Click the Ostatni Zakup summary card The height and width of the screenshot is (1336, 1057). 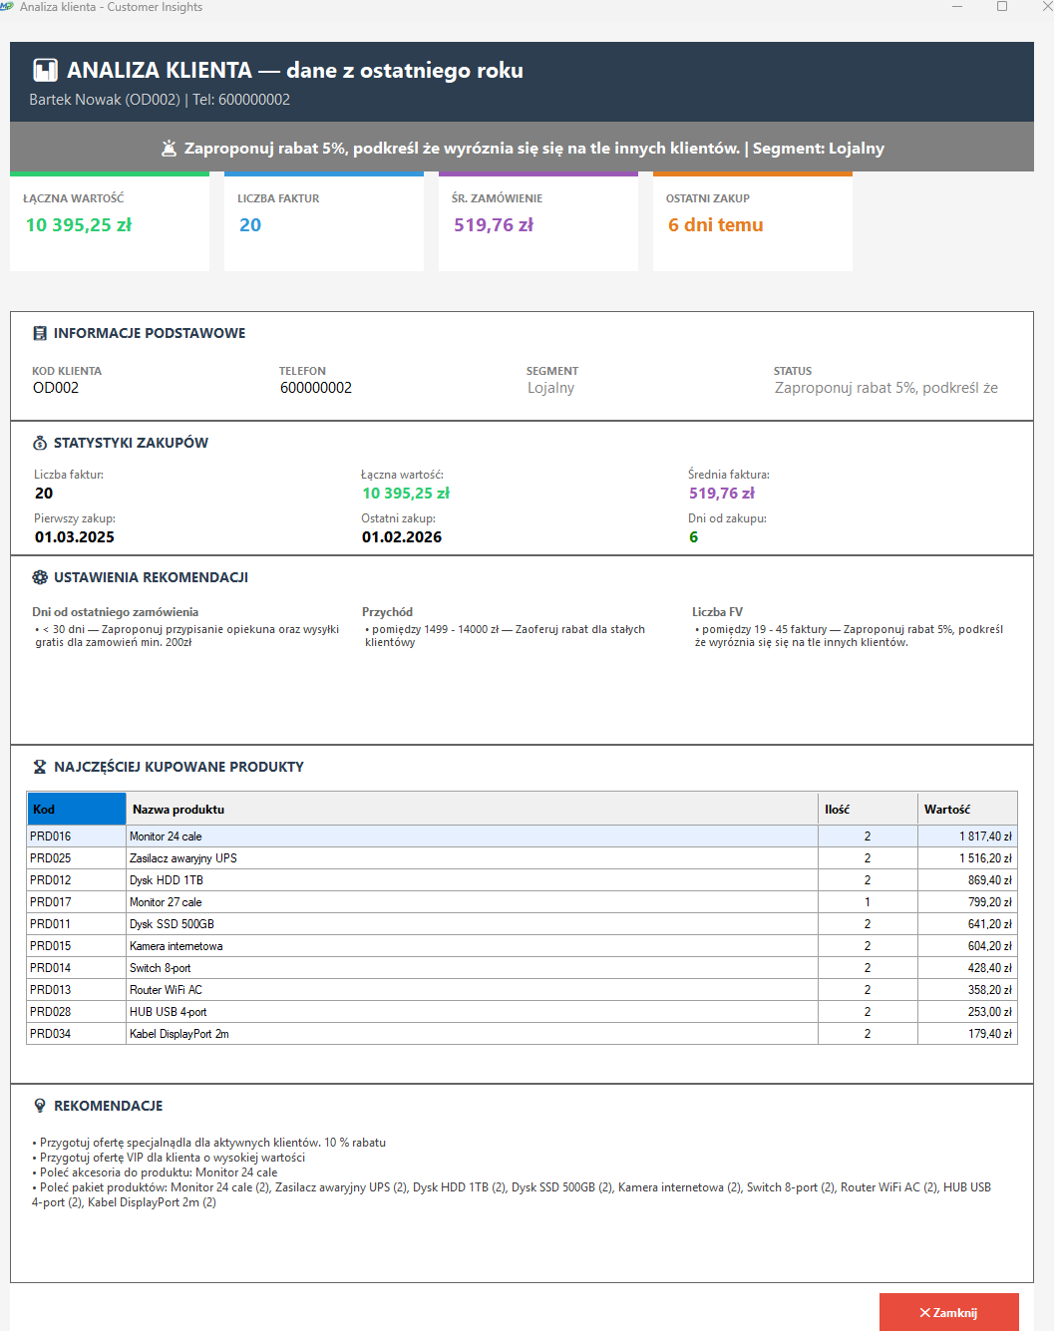(752, 221)
